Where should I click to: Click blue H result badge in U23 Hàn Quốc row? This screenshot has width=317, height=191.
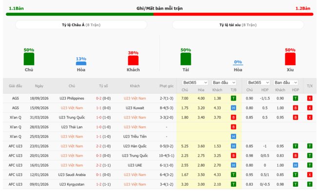click(x=233, y=146)
